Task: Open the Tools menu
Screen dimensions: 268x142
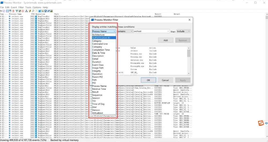Action: (x=28, y=7)
